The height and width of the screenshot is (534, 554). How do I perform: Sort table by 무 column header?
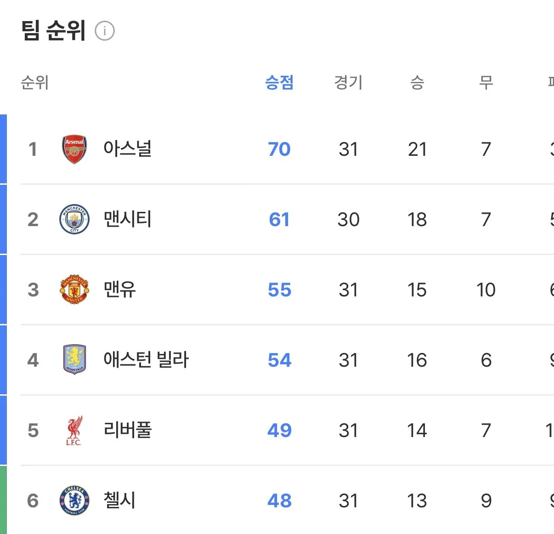coord(486,83)
